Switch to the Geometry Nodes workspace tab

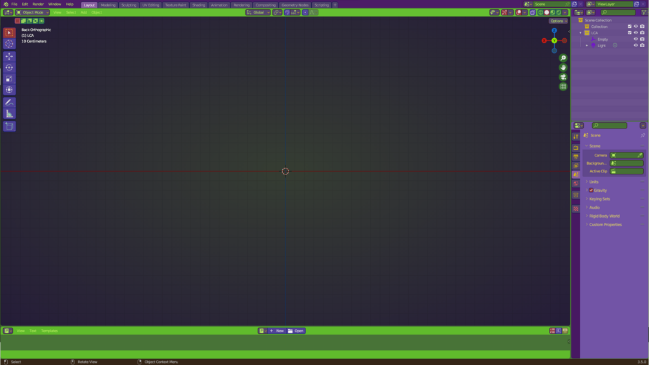click(294, 5)
